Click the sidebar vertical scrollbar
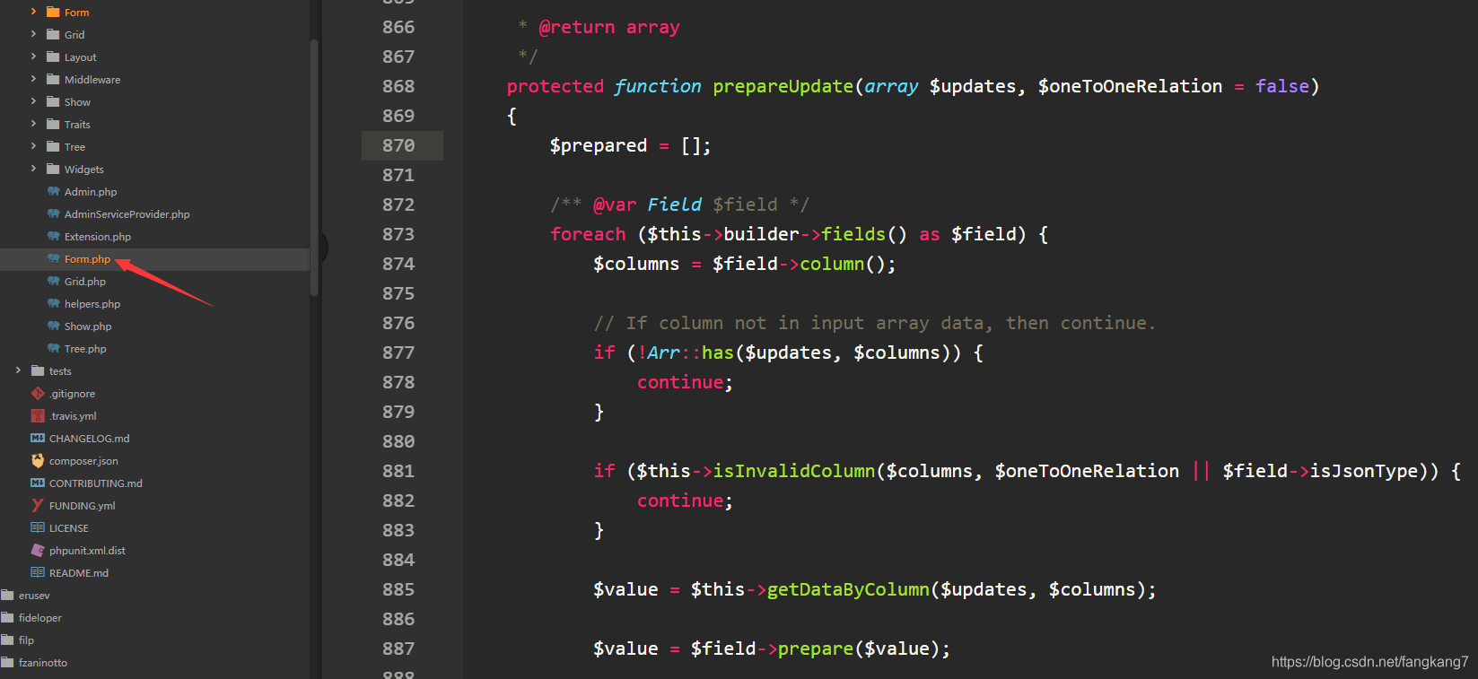The width and height of the screenshot is (1478, 679). (314, 168)
